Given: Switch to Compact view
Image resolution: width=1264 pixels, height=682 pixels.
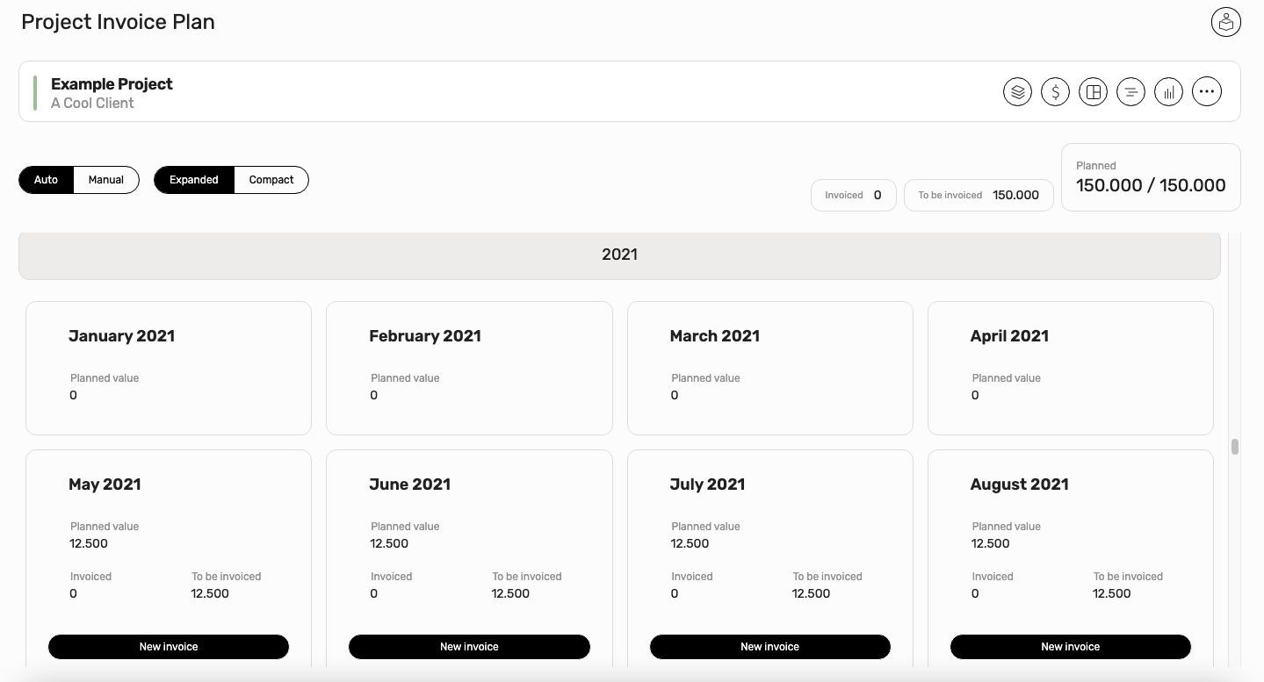Looking at the screenshot, I should [271, 180].
